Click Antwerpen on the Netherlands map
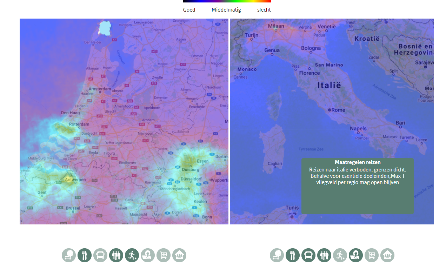 point(75,180)
